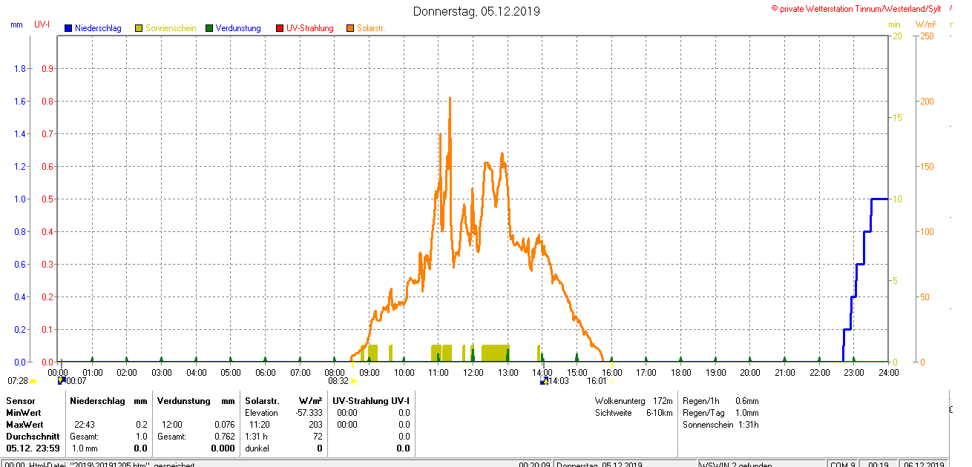Click the 00:20:09 status bar time
The height and width of the screenshot is (467, 972).
534,464
